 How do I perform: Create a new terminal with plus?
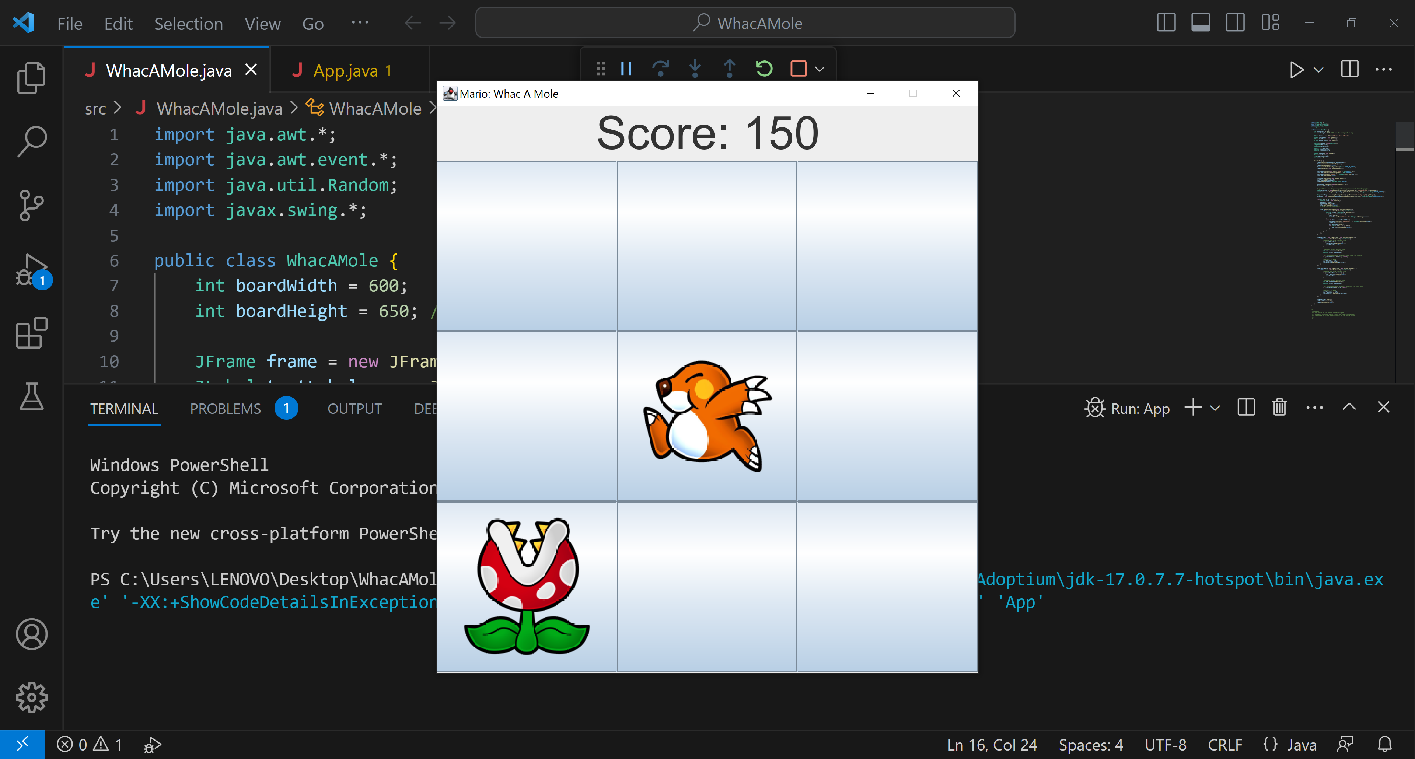[1193, 407]
